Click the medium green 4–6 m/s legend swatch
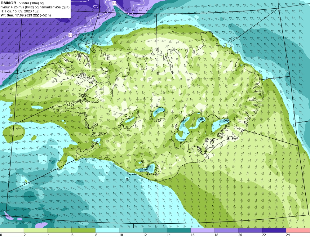 point(60,230)
